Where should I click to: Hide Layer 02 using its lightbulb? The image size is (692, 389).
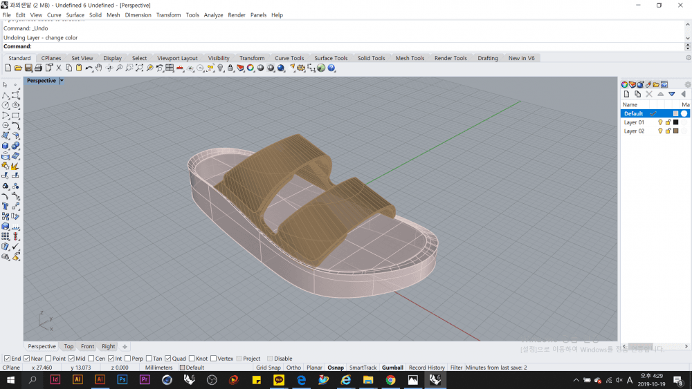pyautogui.click(x=660, y=131)
